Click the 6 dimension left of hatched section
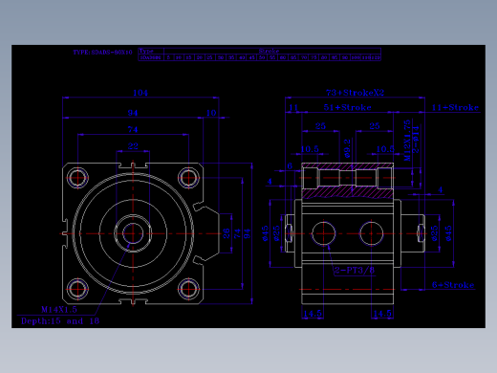 tap(290, 165)
